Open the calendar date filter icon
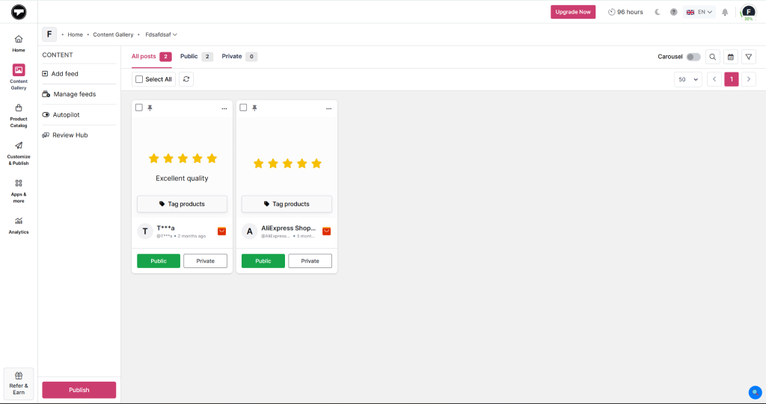 click(x=731, y=57)
